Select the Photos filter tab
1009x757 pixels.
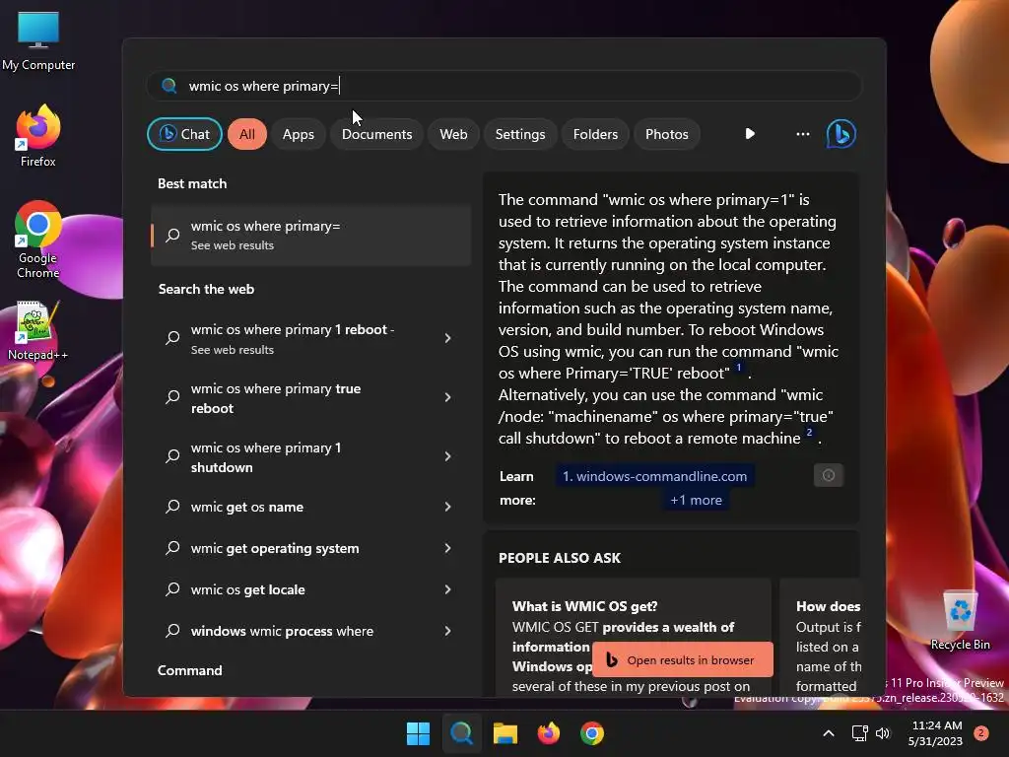coord(667,134)
